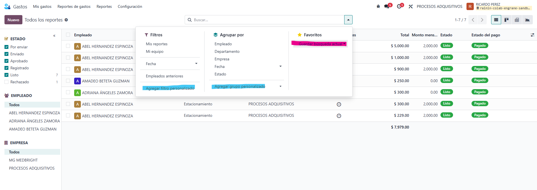The width and height of the screenshot is (537, 190).
Task: Click the column settings adjust icon
Action: point(532,35)
